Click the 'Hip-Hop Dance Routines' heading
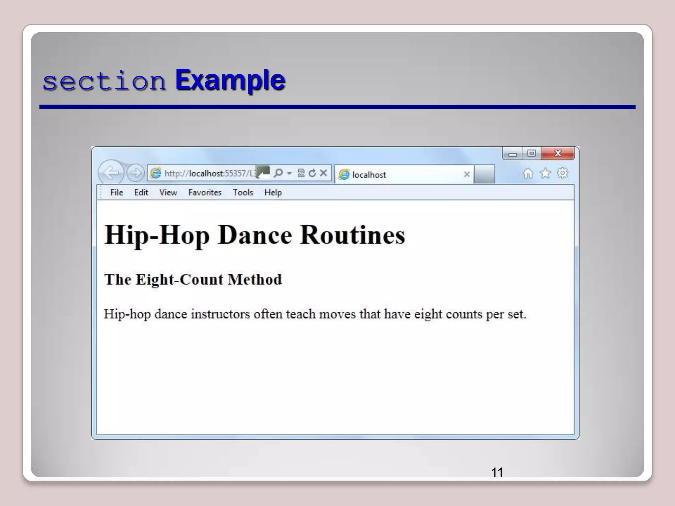The image size is (675, 506). tap(254, 235)
